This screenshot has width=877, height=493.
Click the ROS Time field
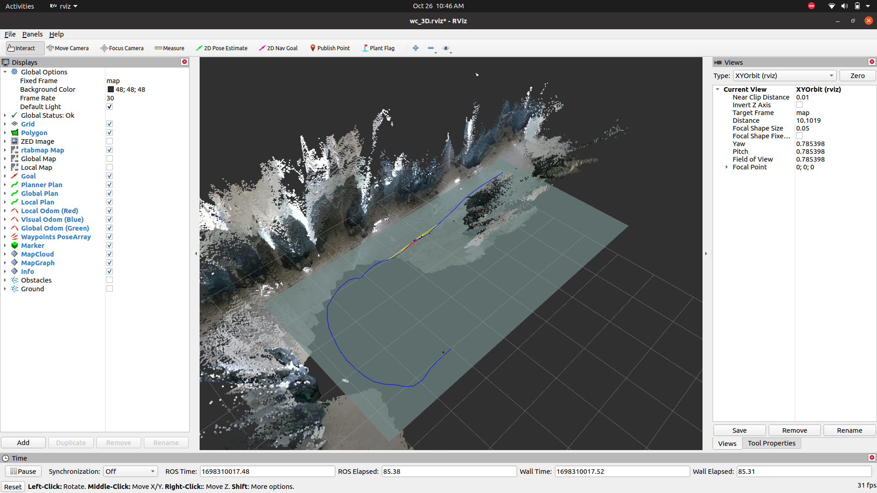click(x=267, y=471)
